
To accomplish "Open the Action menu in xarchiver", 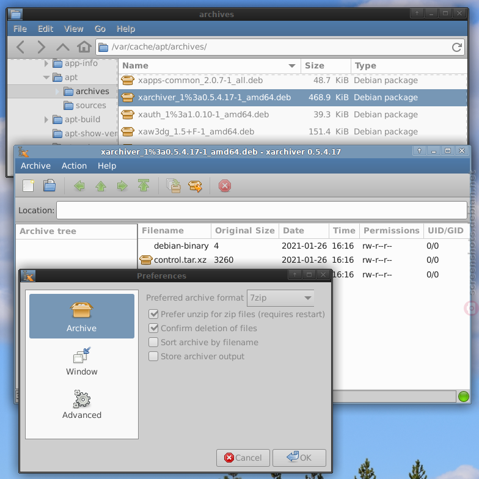I will coord(75,166).
